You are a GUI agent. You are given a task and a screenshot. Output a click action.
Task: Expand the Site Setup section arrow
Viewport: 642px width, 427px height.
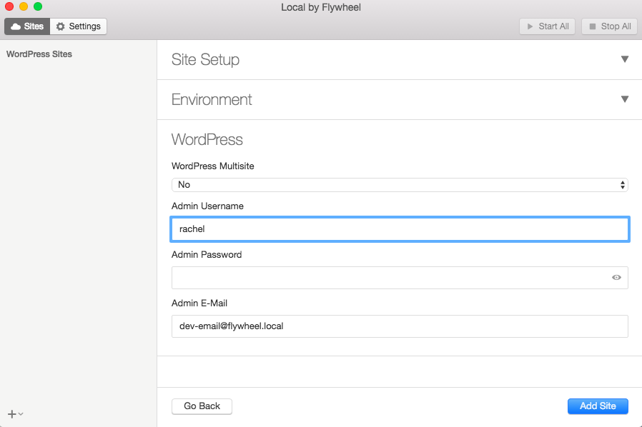click(625, 59)
